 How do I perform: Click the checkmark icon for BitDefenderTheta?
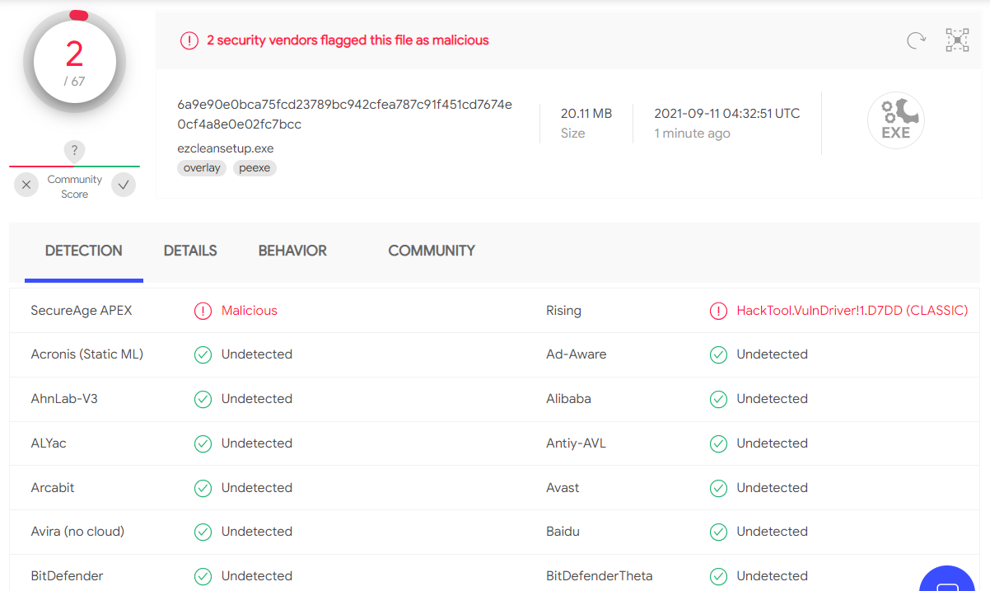[x=718, y=576]
